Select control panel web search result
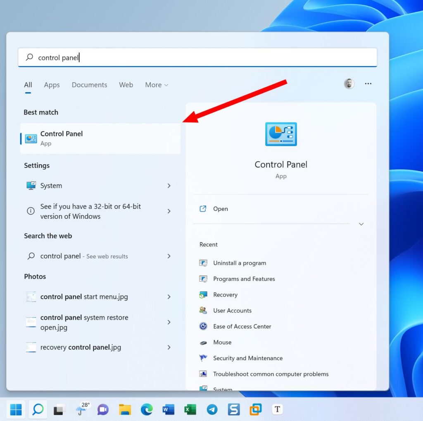 pyautogui.click(x=83, y=256)
